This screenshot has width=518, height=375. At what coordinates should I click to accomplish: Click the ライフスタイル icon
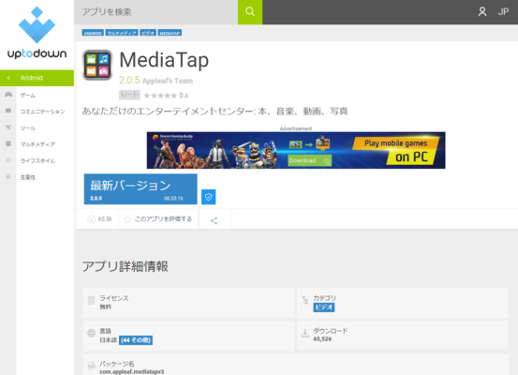coord(8,160)
